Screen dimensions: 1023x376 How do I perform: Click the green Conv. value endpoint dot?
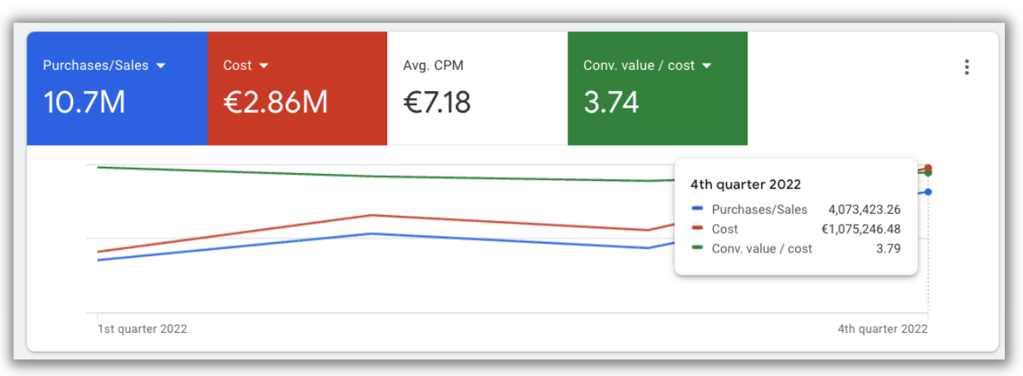pos(929,173)
